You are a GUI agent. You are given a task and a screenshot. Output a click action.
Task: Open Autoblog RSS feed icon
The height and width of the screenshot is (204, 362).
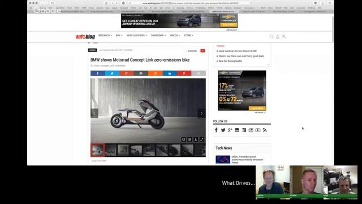[x=265, y=130]
